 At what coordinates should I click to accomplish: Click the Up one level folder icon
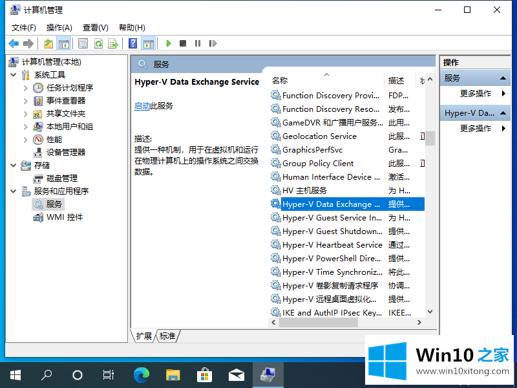click(48, 43)
